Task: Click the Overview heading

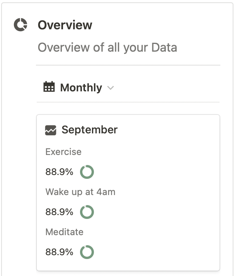Action: 65,25
